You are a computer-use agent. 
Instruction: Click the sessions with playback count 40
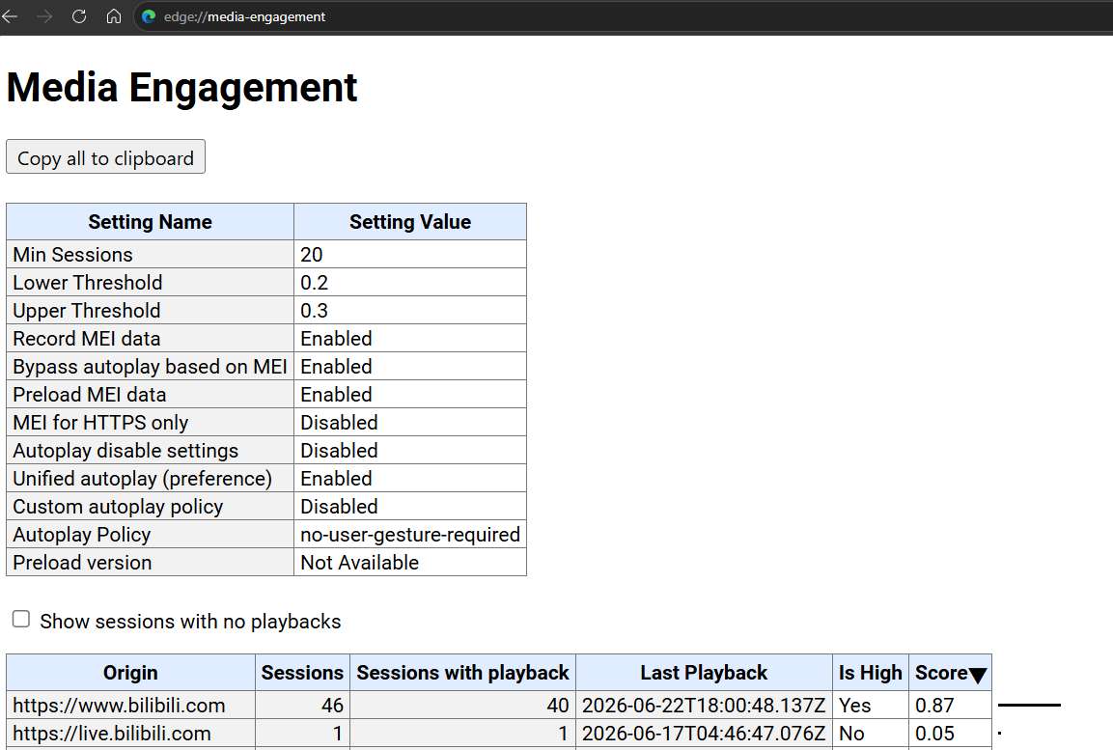click(x=558, y=706)
